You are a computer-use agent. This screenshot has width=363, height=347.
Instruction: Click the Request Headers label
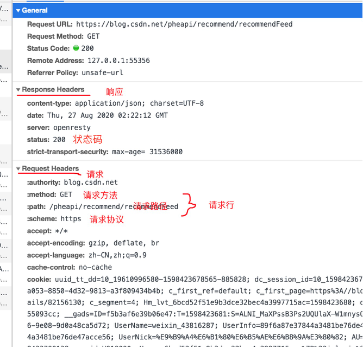click(x=51, y=169)
